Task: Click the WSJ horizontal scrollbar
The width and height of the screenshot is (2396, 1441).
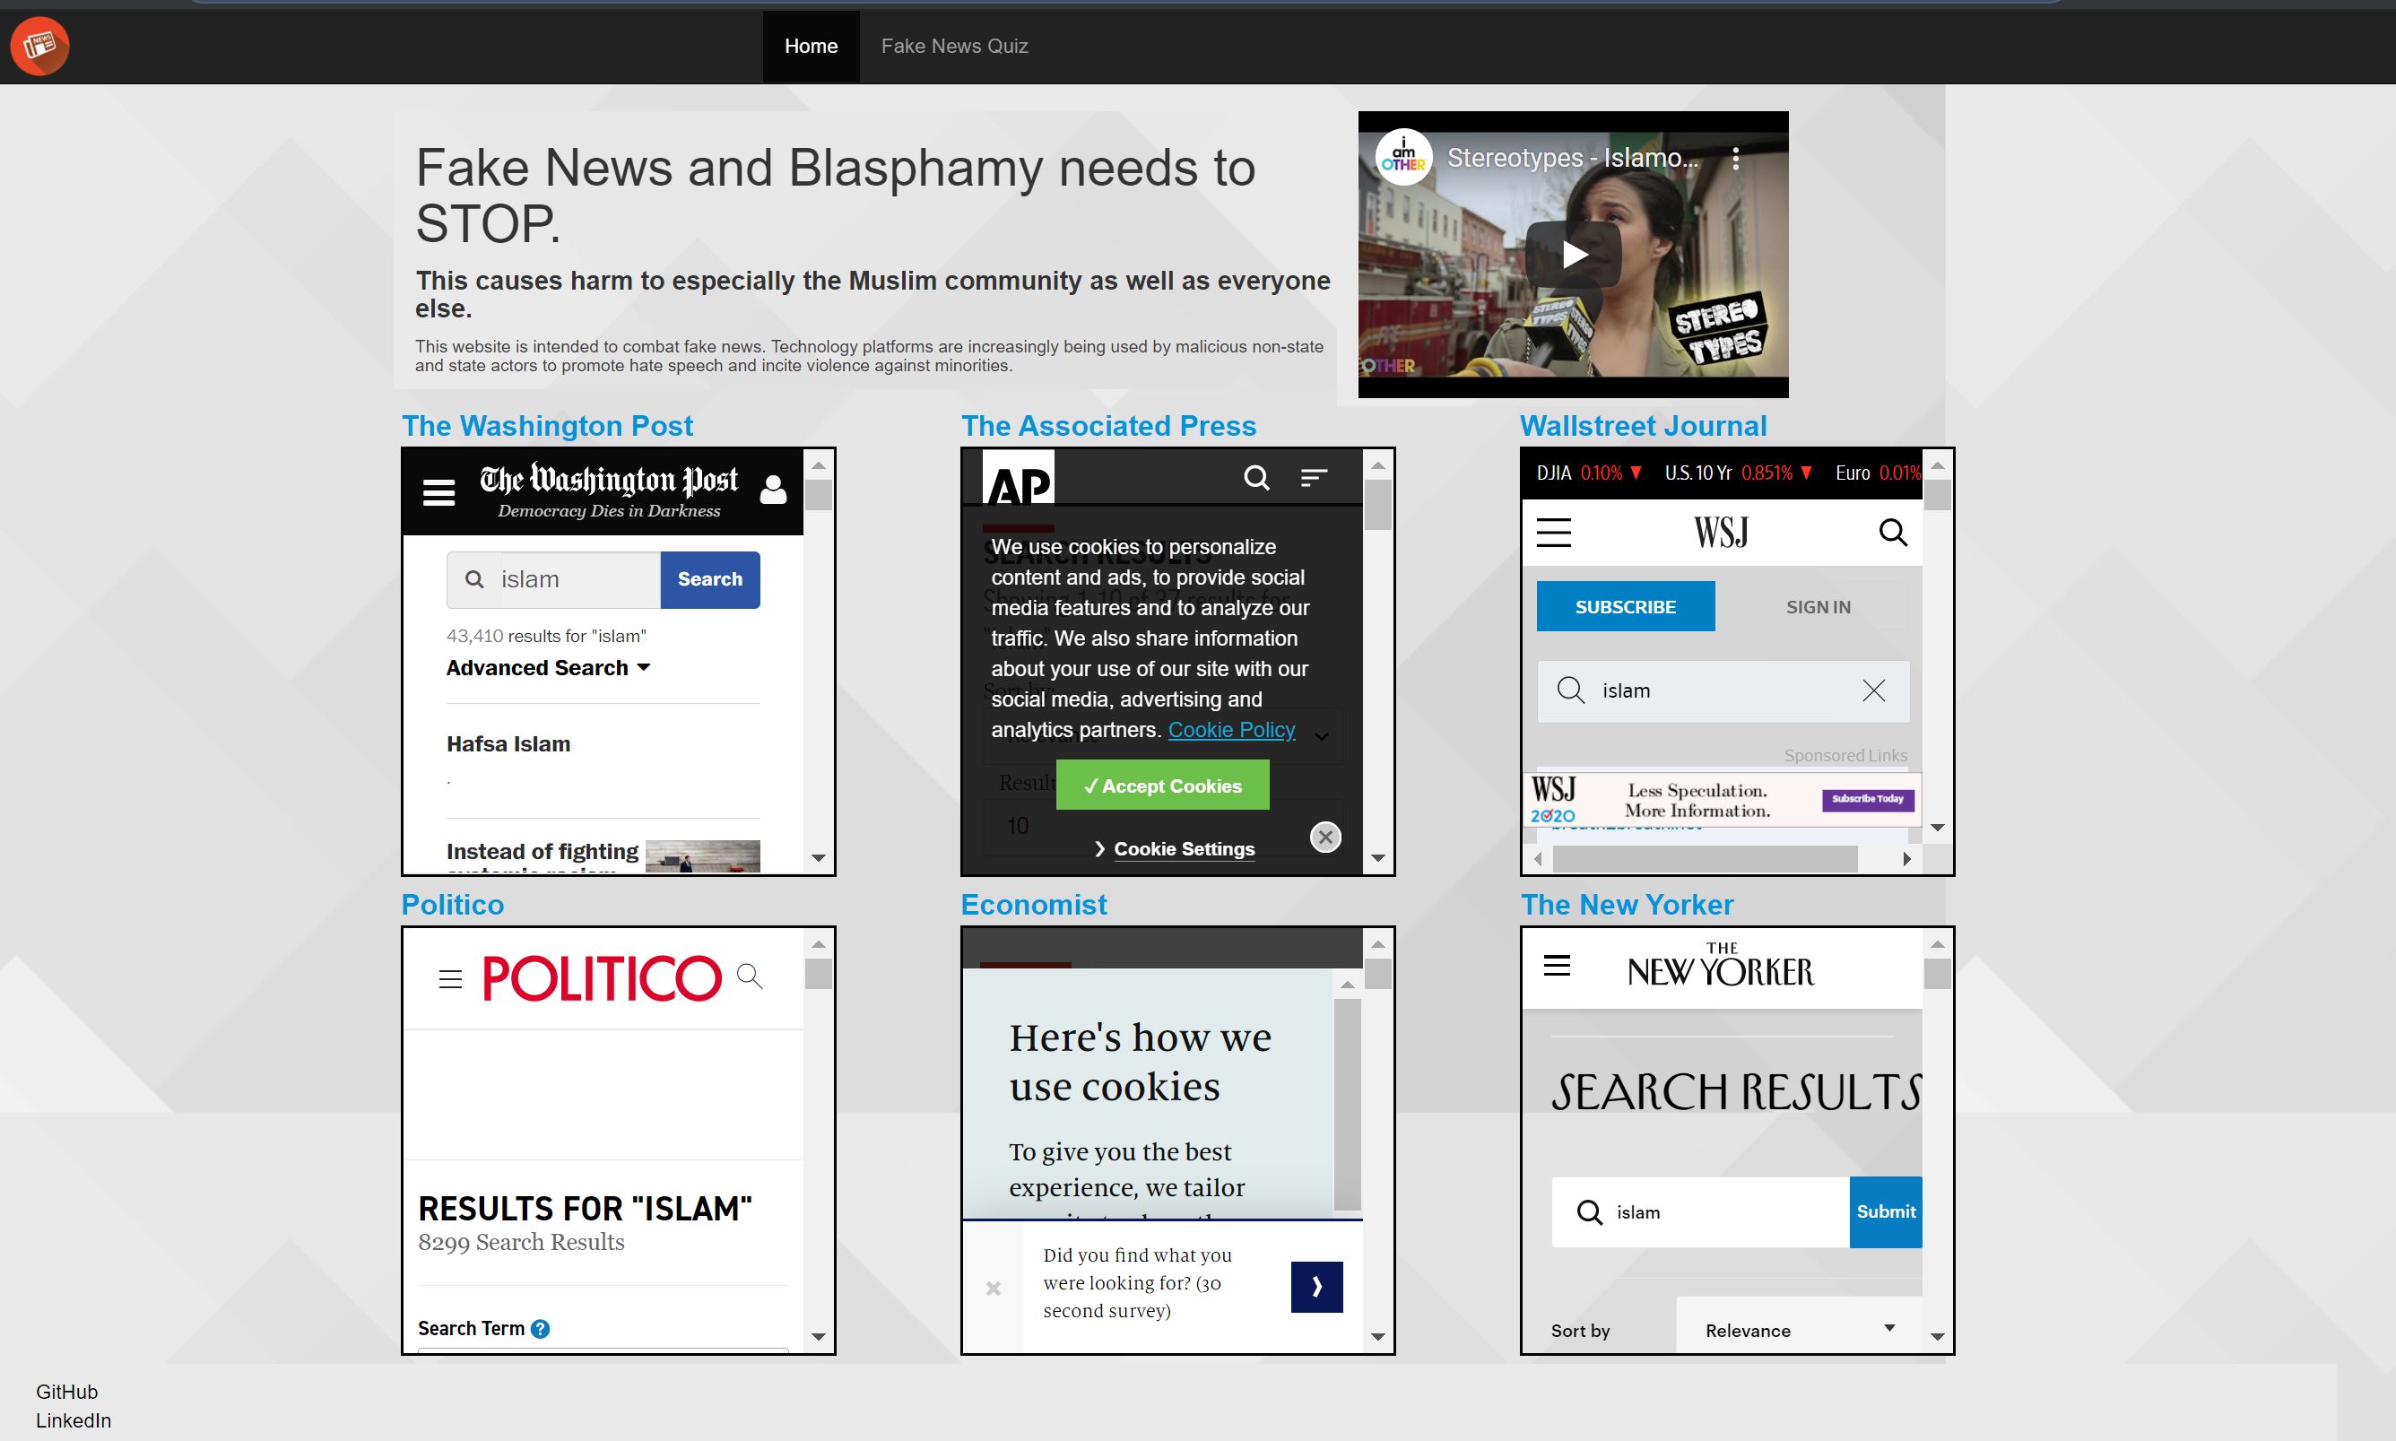Action: pyautogui.click(x=1704, y=859)
